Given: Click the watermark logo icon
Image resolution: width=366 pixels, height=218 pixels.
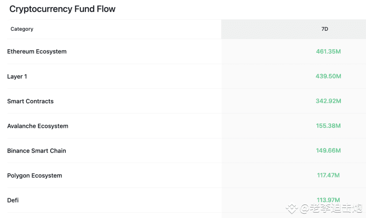Looking at the screenshot, I should [x=292, y=208].
